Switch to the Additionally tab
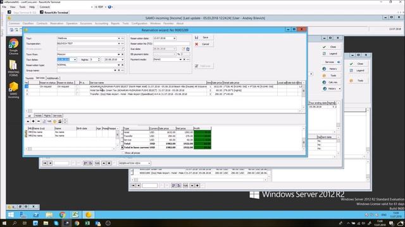 (53, 78)
